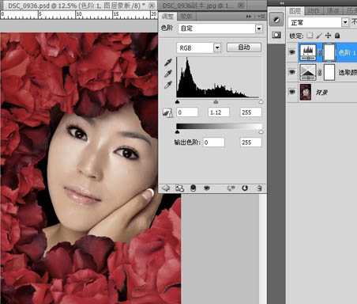Switch the adjustments panel to expanded view icon
The height and width of the screenshot is (304, 357).
179,188
